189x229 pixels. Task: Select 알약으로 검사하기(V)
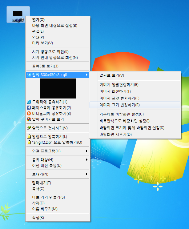58,128
